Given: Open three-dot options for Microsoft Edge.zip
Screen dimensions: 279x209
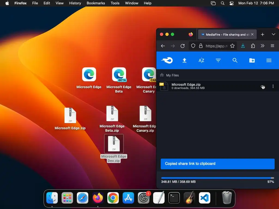Looking at the screenshot, I should coord(273,86).
